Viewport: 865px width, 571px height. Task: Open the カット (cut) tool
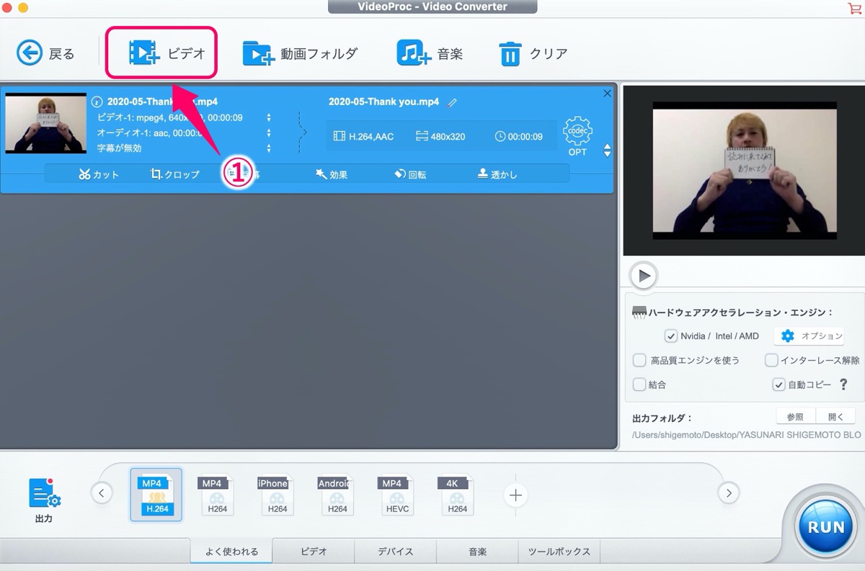tap(99, 174)
